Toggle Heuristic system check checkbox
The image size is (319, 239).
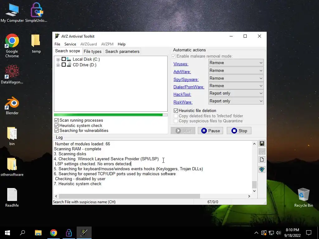tap(57, 126)
